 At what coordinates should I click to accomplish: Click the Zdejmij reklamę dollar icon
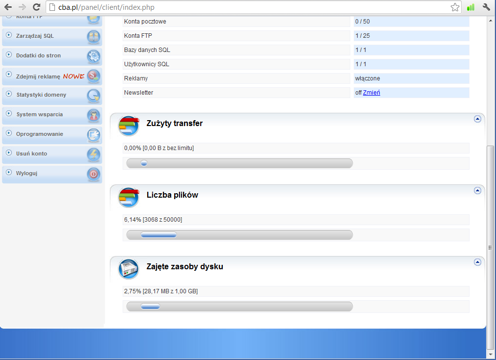pyautogui.click(x=94, y=76)
